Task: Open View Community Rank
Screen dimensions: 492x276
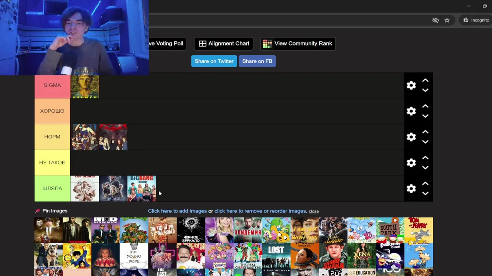Action: [x=298, y=44]
